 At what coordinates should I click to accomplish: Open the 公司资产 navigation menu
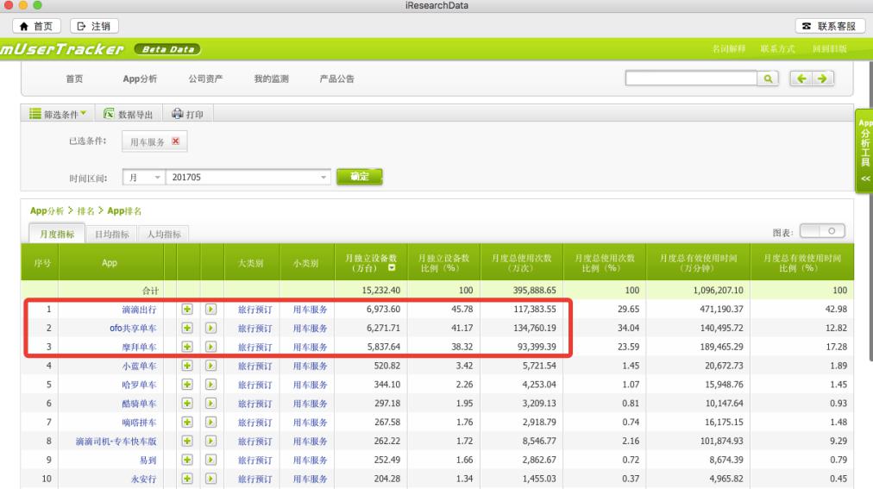click(x=205, y=79)
